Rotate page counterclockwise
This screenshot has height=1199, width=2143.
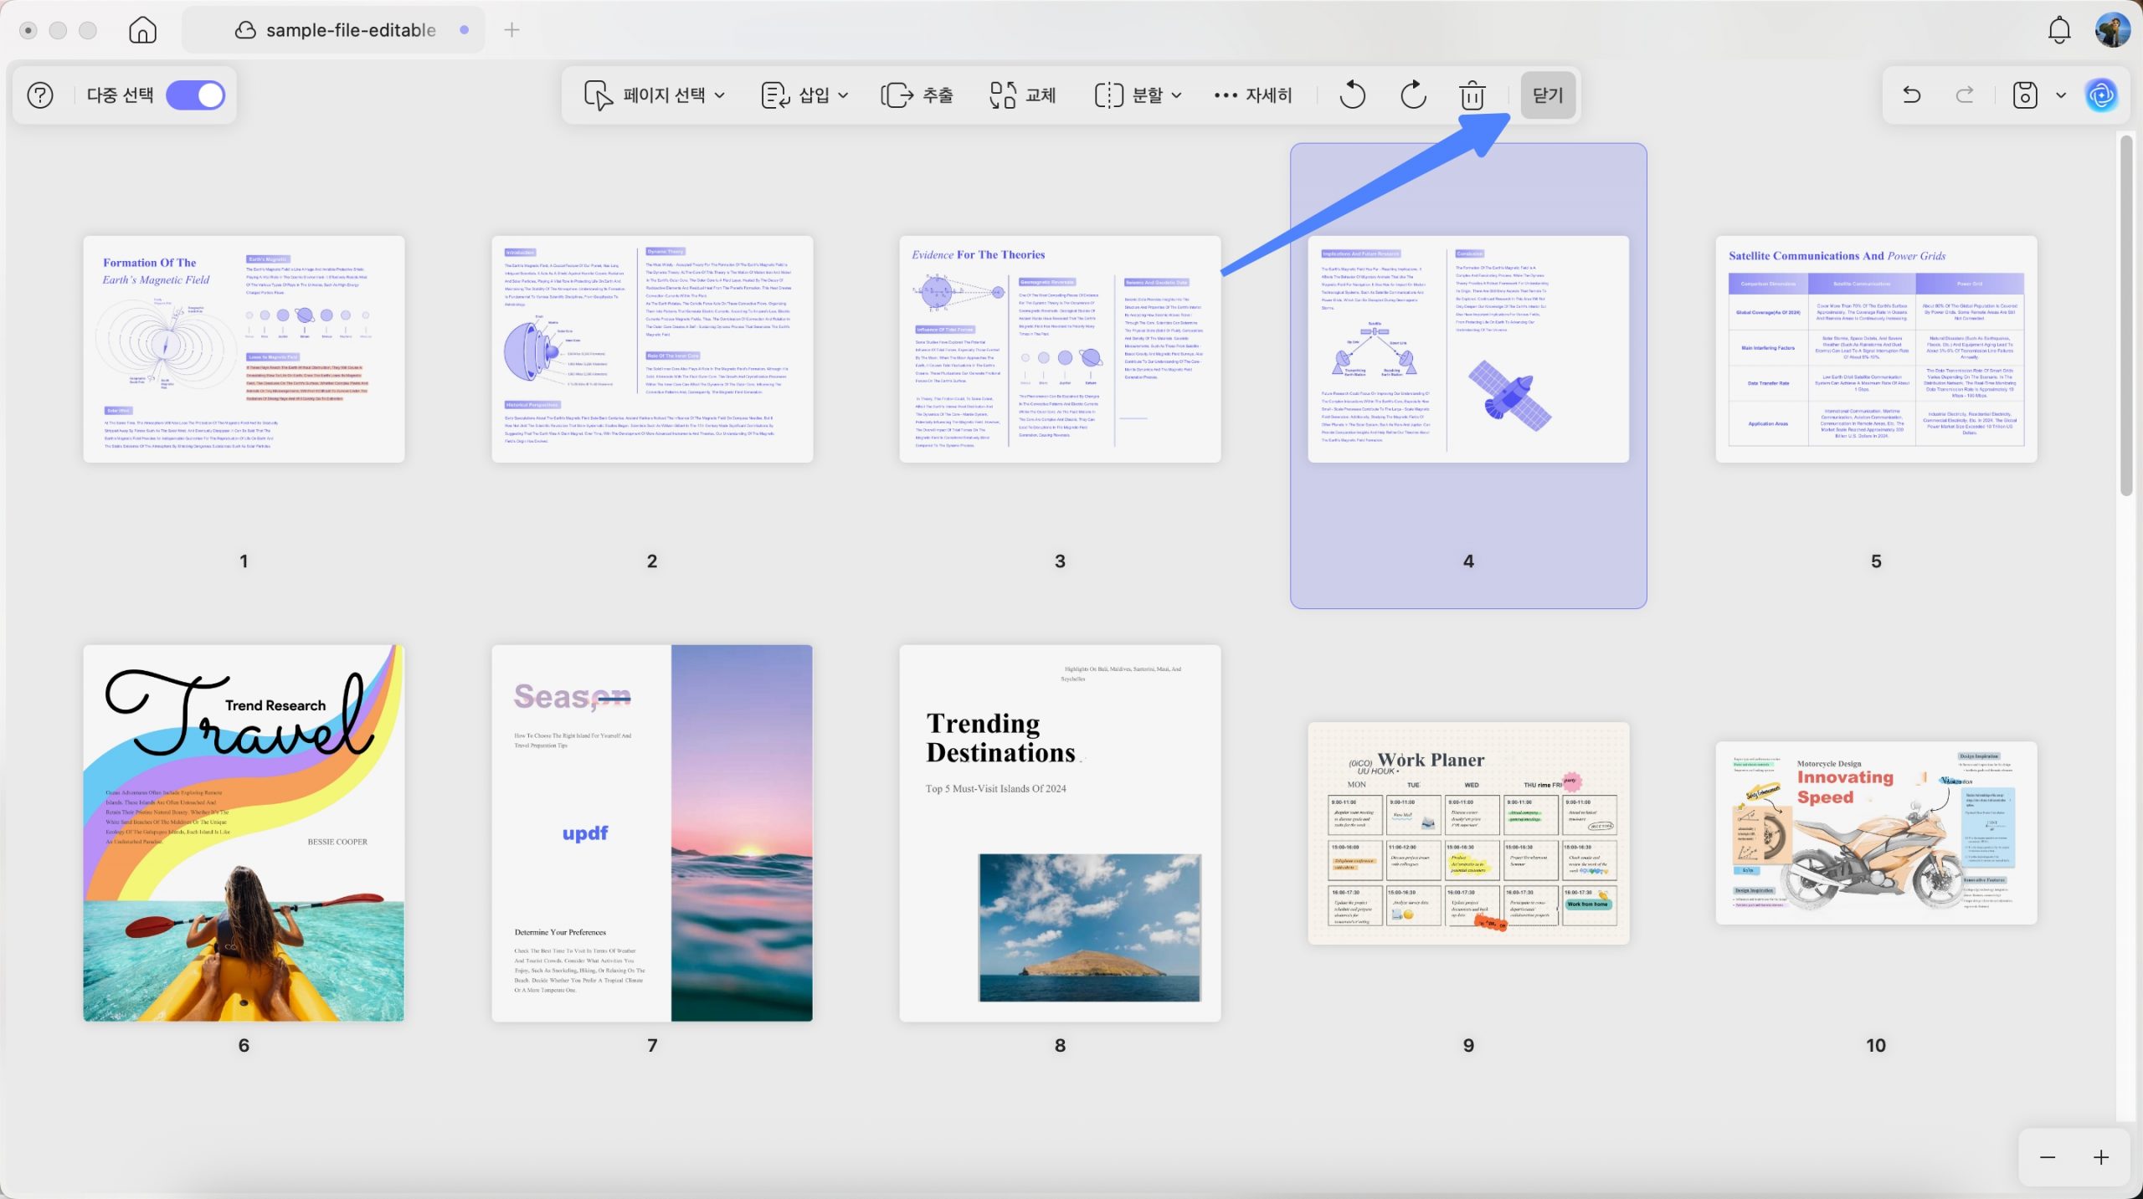click(x=1352, y=95)
